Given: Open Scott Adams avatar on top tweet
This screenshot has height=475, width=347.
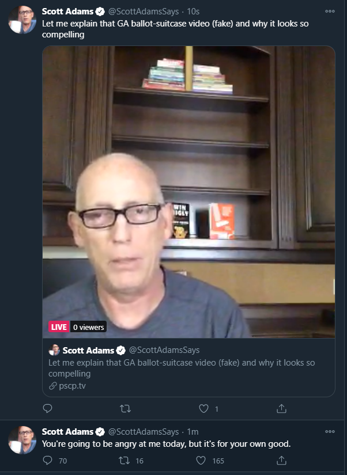Looking at the screenshot, I should pyautogui.click(x=22, y=19).
